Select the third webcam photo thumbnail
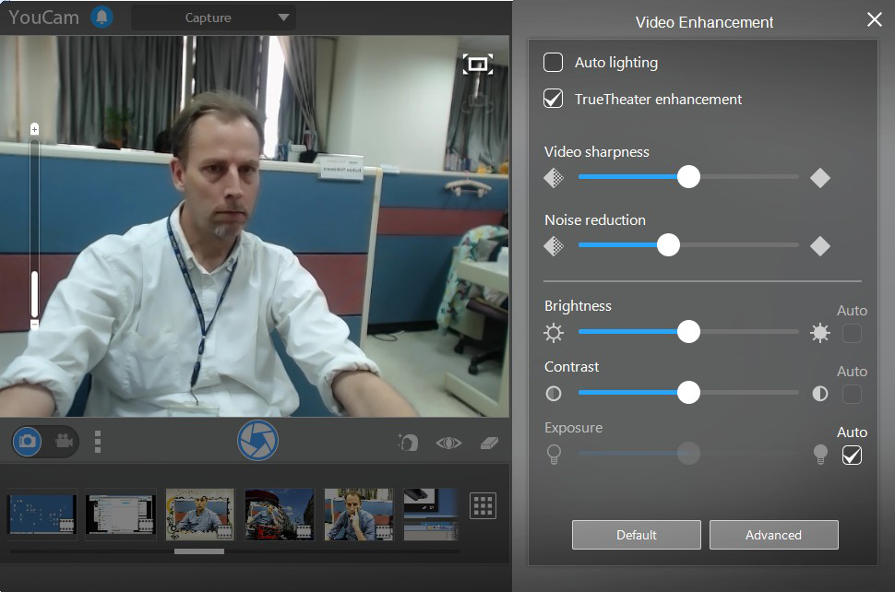This screenshot has height=592, width=895. (x=199, y=514)
